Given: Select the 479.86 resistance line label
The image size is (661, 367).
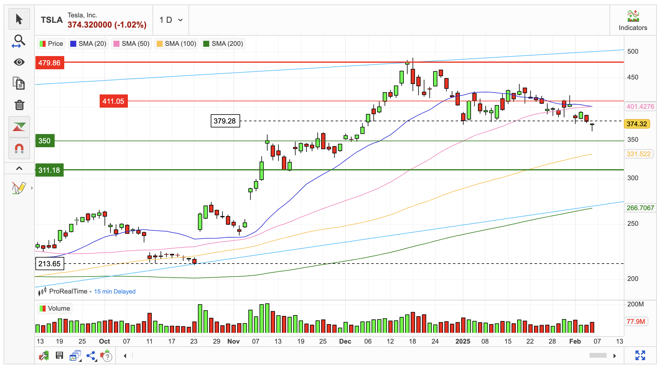Looking at the screenshot, I should (x=50, y=63).
